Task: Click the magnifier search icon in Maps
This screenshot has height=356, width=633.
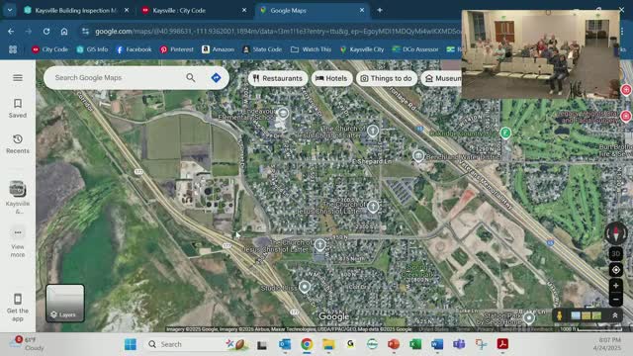Action: [191, 77]
